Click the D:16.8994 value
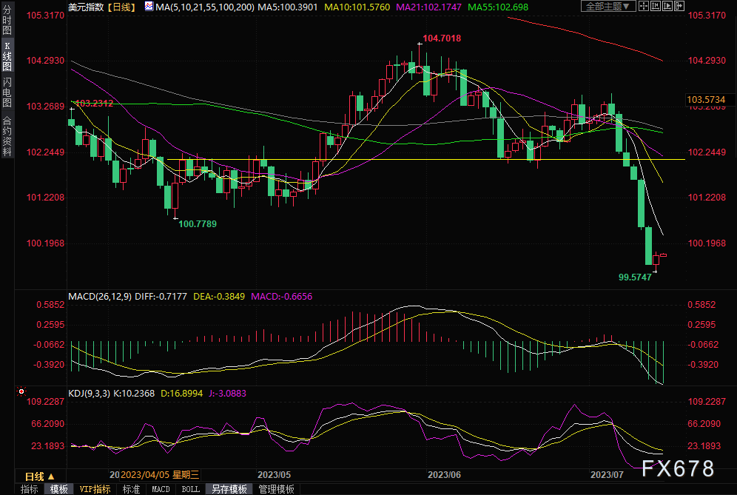The height and width of the screenshot is (495, 737). coord(181,394)
